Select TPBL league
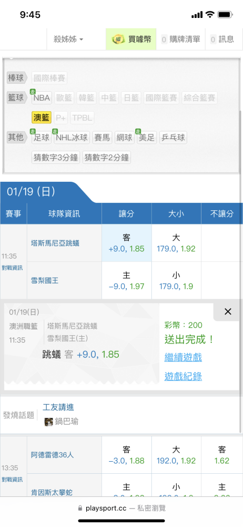This screenshot has height=527, width=243. click(82, 118)
